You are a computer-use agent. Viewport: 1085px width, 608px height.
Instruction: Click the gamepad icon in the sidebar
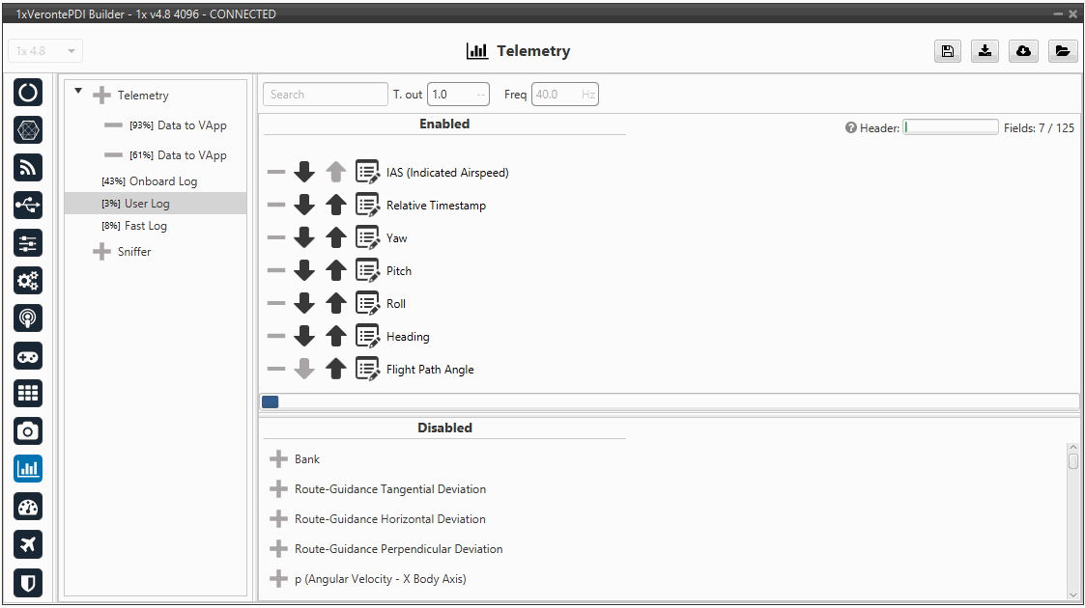pyautogui.click(x=28, y=356)
